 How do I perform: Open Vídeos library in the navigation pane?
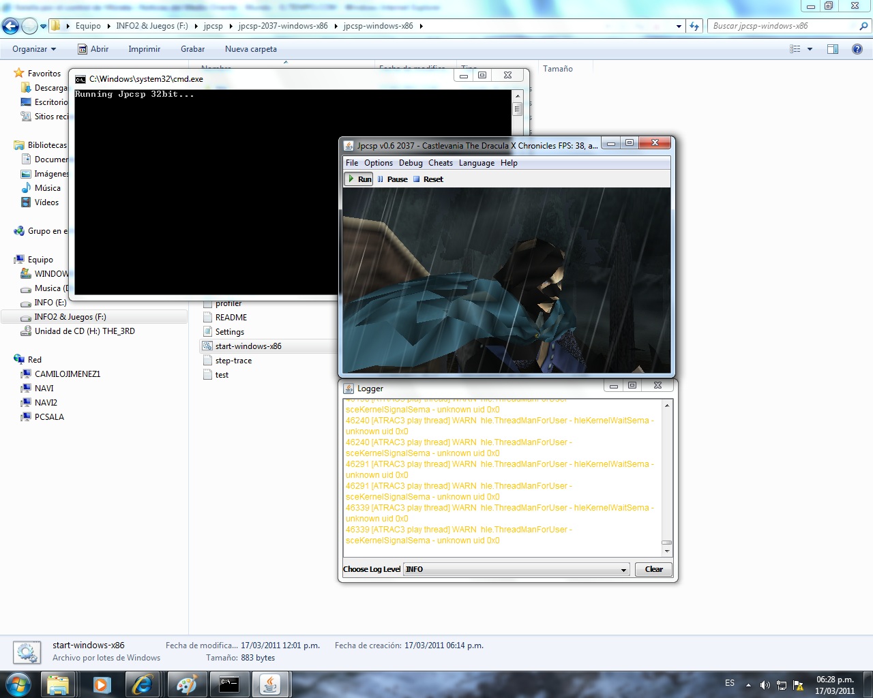pos(46,202)
